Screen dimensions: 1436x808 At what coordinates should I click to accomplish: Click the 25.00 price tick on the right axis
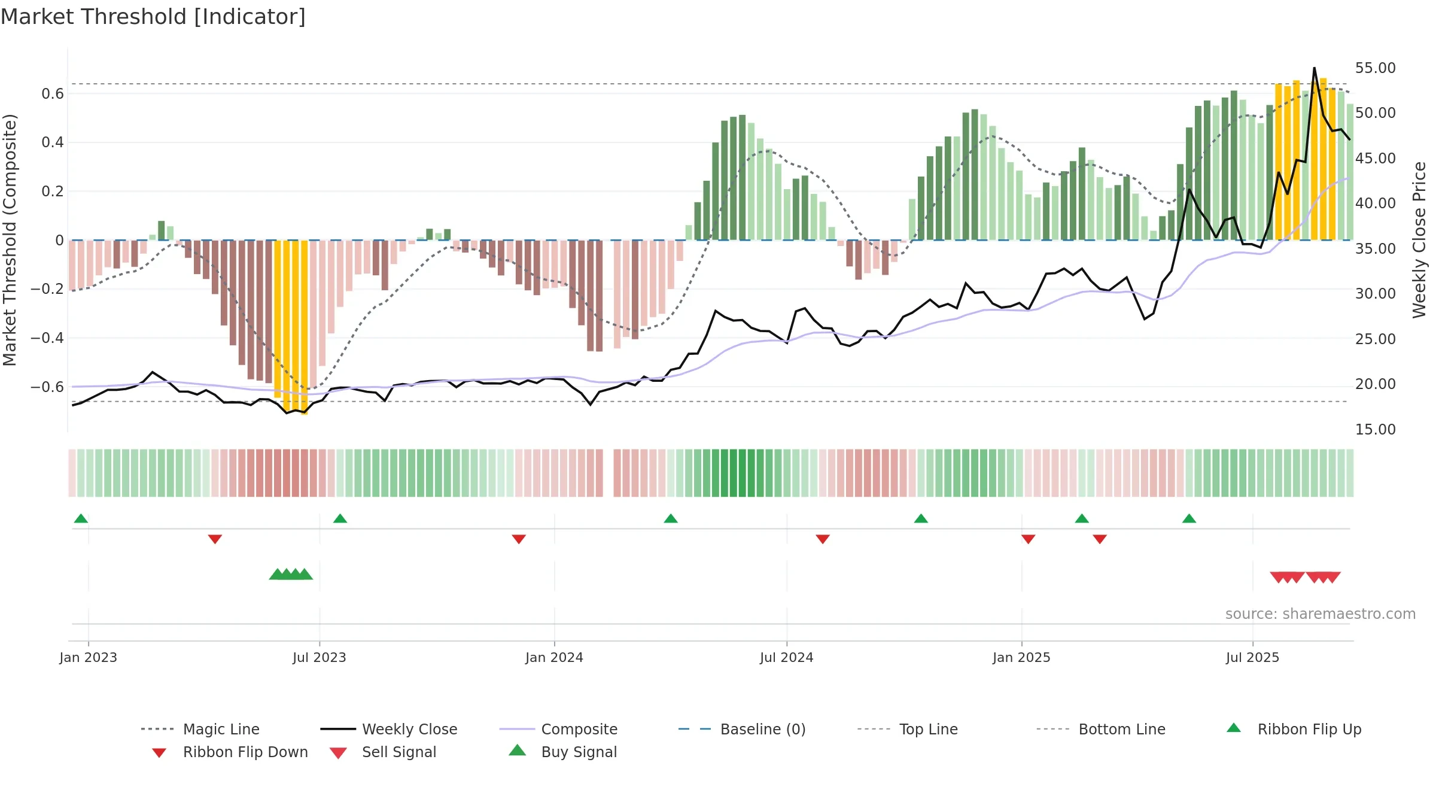point(1376,339)
